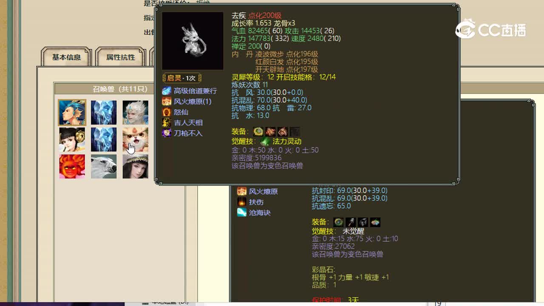Click the dark armor equipment icon
544x306 pixels.
pos(363,222)
